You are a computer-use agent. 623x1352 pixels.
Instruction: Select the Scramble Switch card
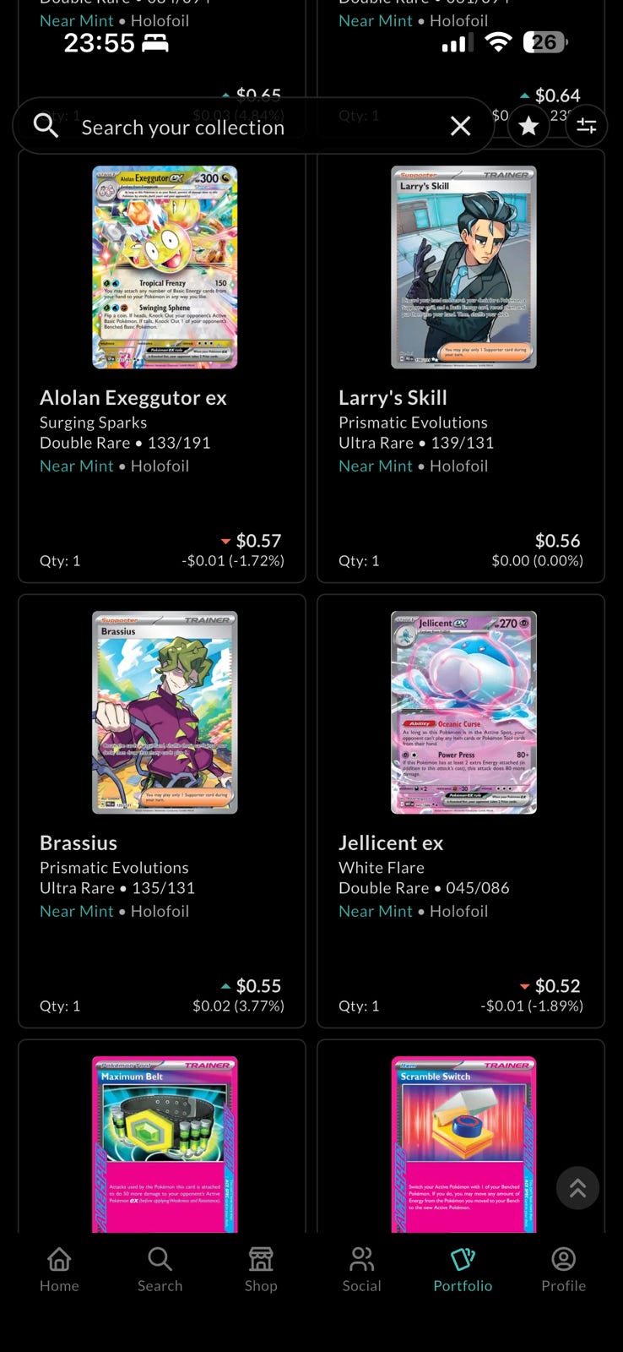(463, 1144)
